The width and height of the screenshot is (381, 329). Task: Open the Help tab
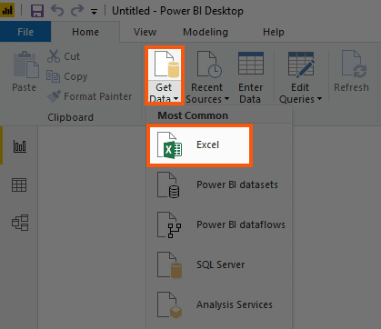point(274,32)
